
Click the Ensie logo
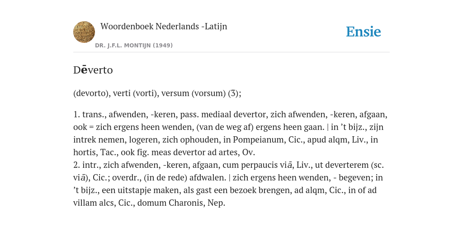pos(363,32)
